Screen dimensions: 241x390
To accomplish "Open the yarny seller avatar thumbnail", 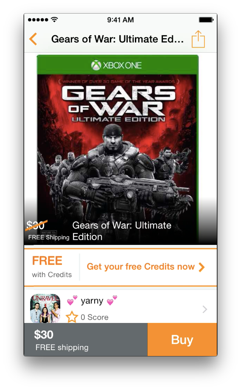I will [x=45, y=309].
